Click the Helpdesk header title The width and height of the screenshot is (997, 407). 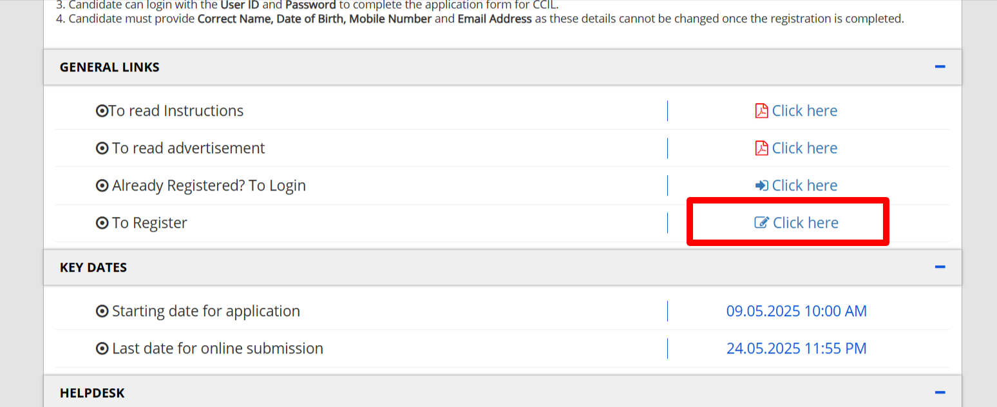click(92, 393)
